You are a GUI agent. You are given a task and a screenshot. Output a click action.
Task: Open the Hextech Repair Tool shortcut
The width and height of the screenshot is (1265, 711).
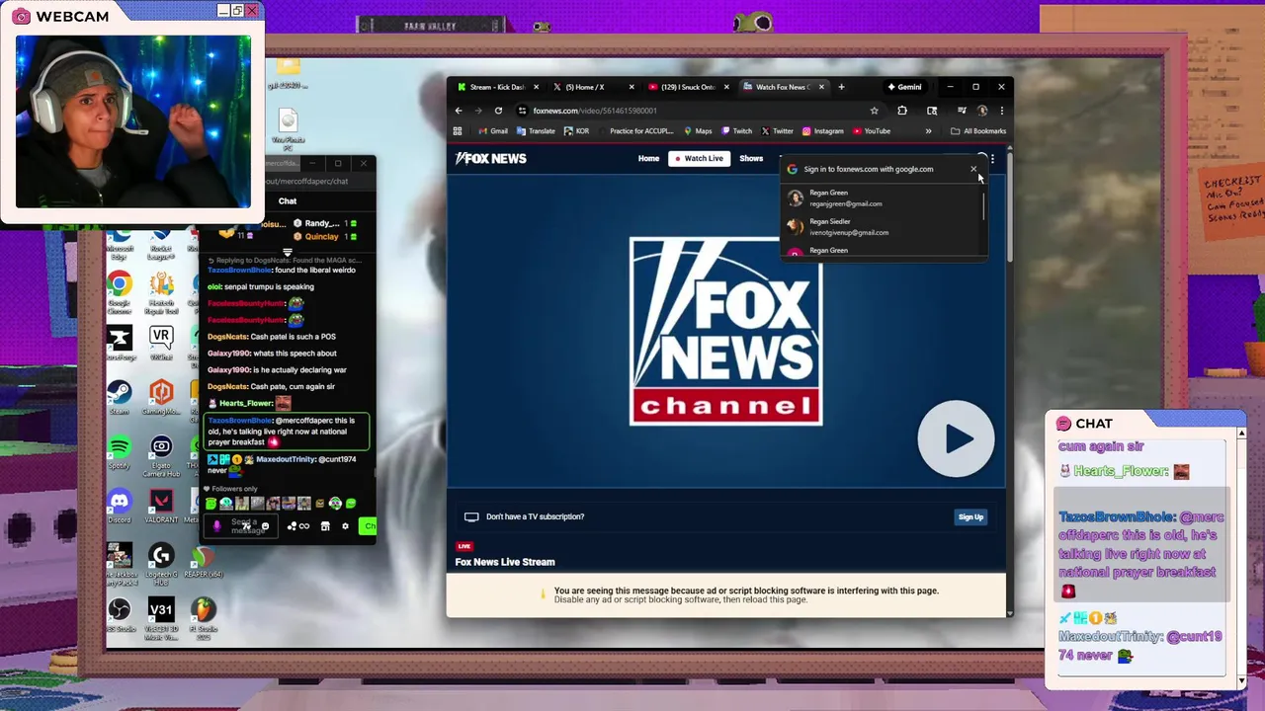click(161, 294)
